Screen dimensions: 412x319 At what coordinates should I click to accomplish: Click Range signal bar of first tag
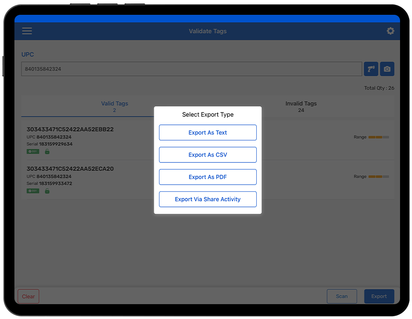378,137
